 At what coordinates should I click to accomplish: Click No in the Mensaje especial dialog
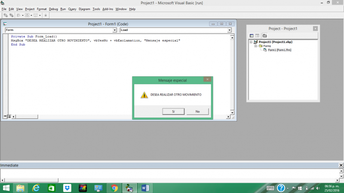pyautogui.click(x=197, y=112)
